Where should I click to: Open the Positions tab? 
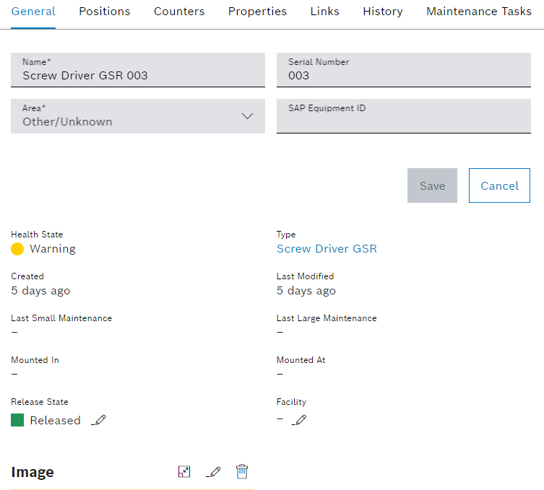105,12
